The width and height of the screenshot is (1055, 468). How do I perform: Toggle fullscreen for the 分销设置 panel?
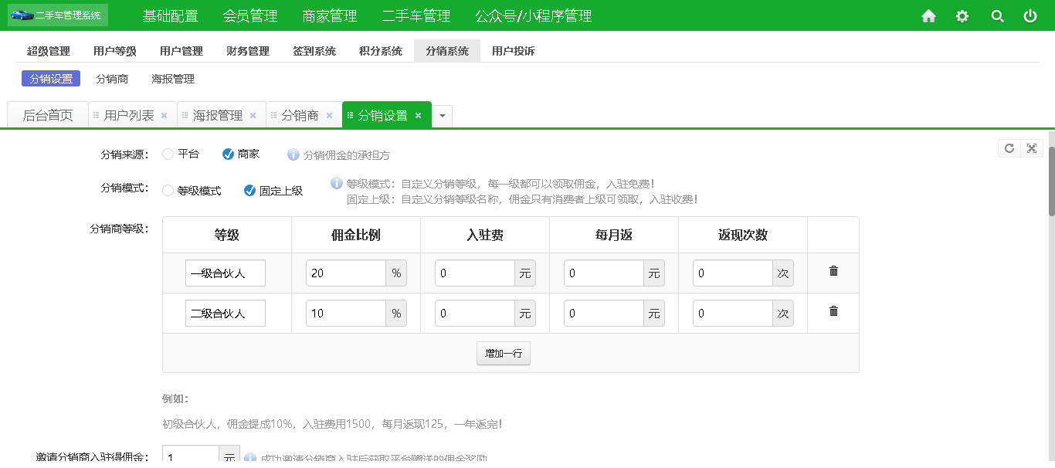tap(1032, 148)
